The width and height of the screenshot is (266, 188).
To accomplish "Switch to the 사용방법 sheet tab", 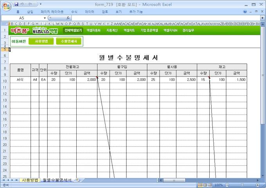I will pos(30,180).
